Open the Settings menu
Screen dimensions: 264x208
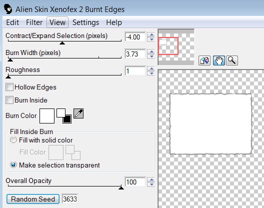click(85, 22)
